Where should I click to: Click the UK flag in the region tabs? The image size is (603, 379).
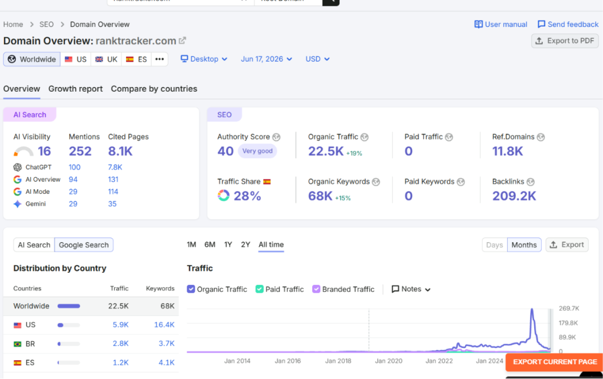click(x=99, y=59)
